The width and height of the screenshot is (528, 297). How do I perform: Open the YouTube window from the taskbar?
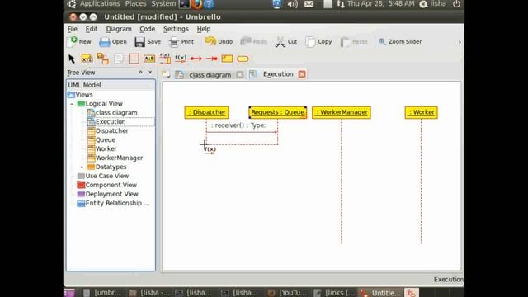click(x=287, y=293)
